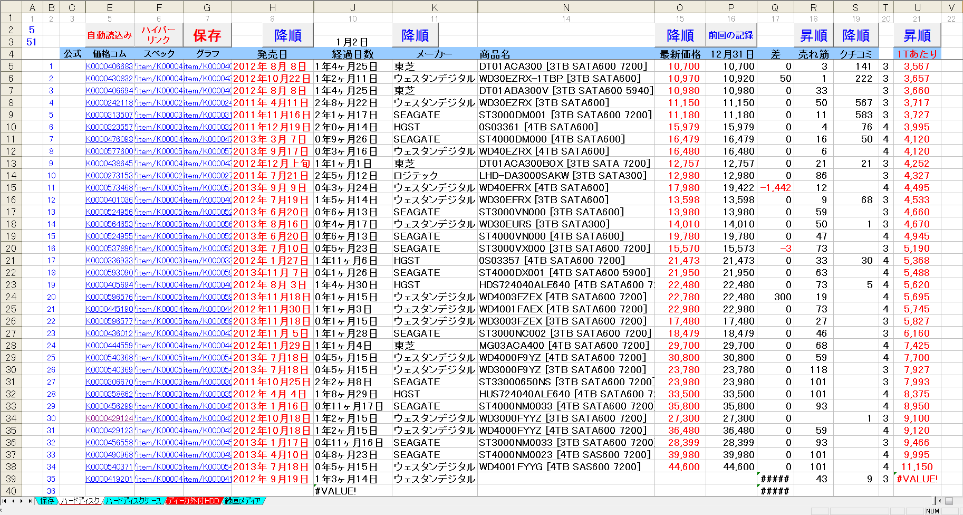This screenshot has height=515, width=963.
Task: Select the クチコミ value 583
Action: (856, 115)
